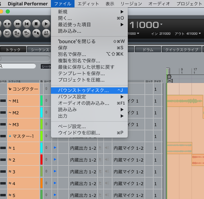Toggle the memory cycle loop button
The height and width of the screenshot is (199, 204).
pyautogui.click(x=17, y=33)
